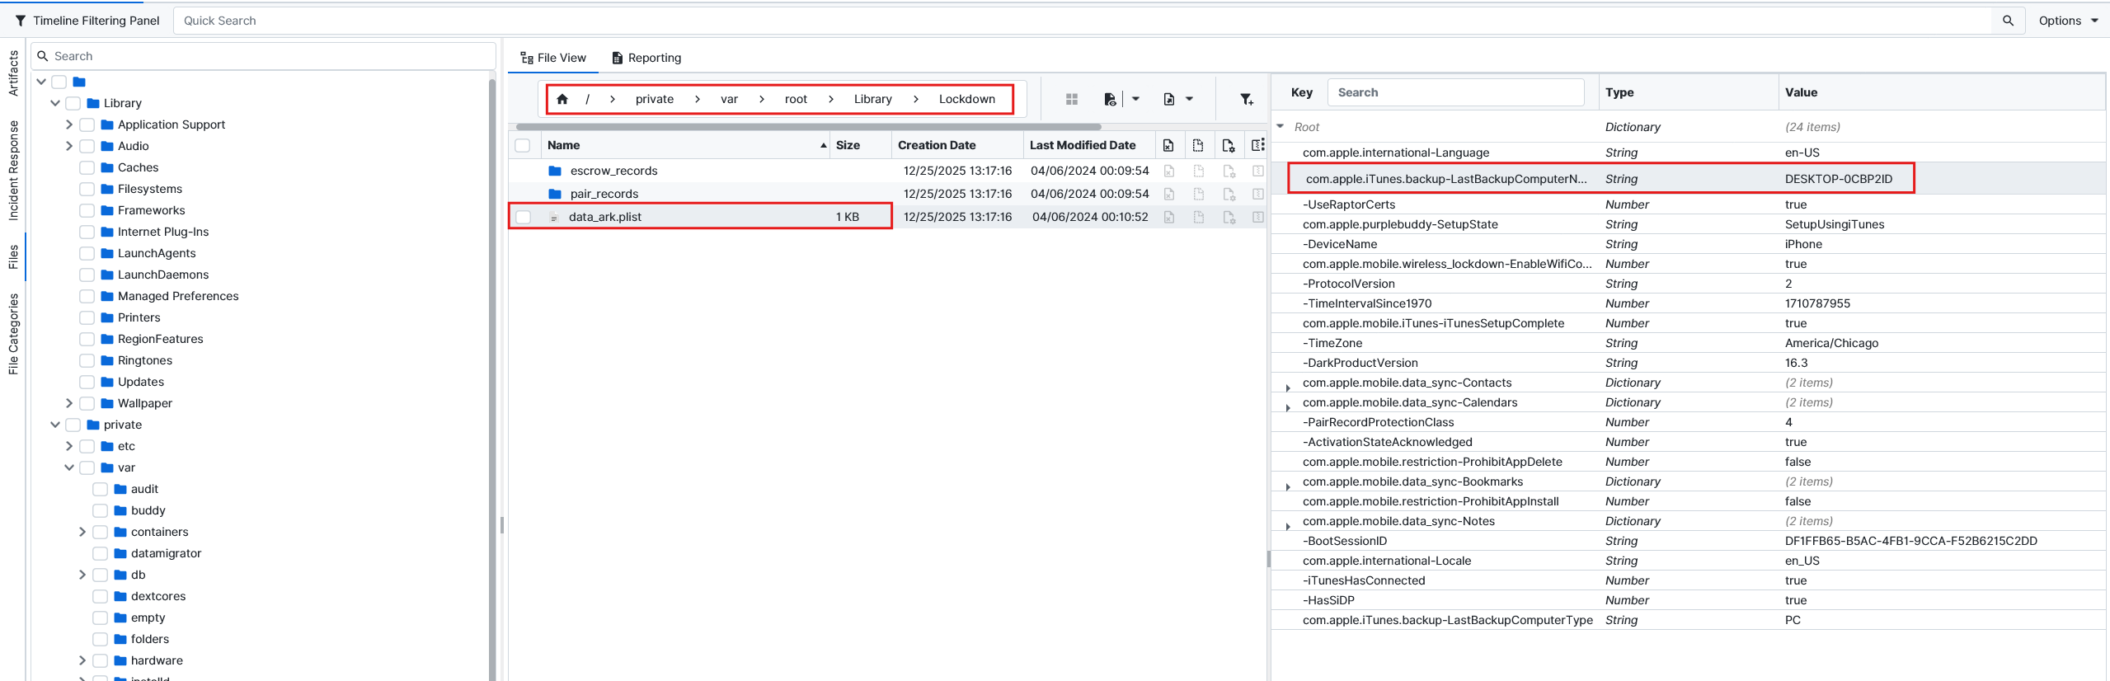The height and width of the screenshot is (681, 2110).
Task: Open Timeline Filtering Panel
Action: coord(87,21)
